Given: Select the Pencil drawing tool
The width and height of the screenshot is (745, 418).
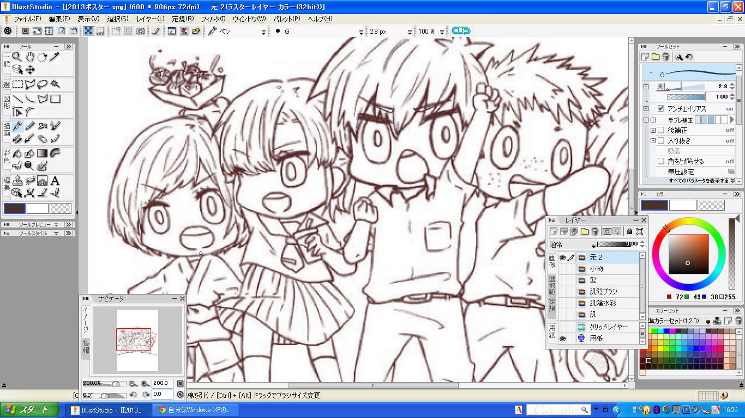Looking at the screenshot, I should click(30, 126).
